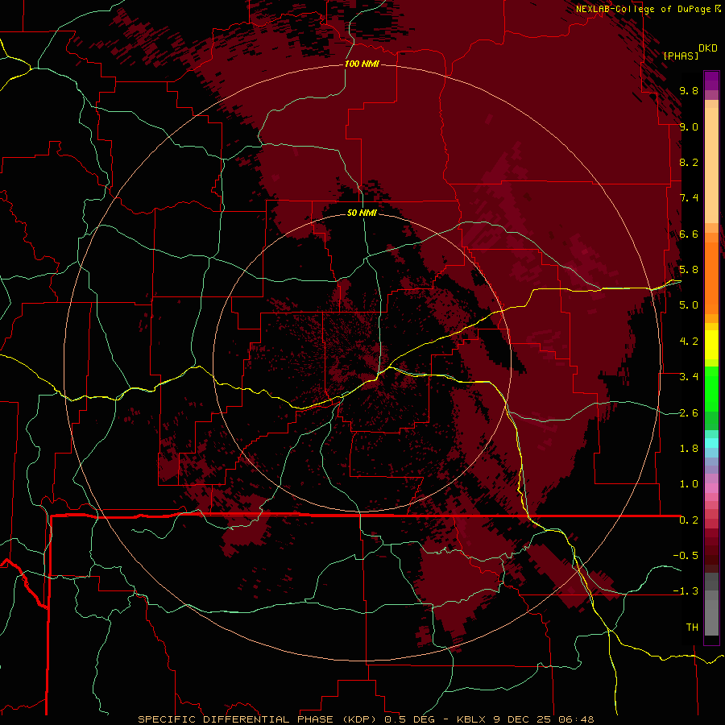Click the NEXLAB-College of DuPage credit text
This screenshot has width=725, height=725.
[645, 9]
